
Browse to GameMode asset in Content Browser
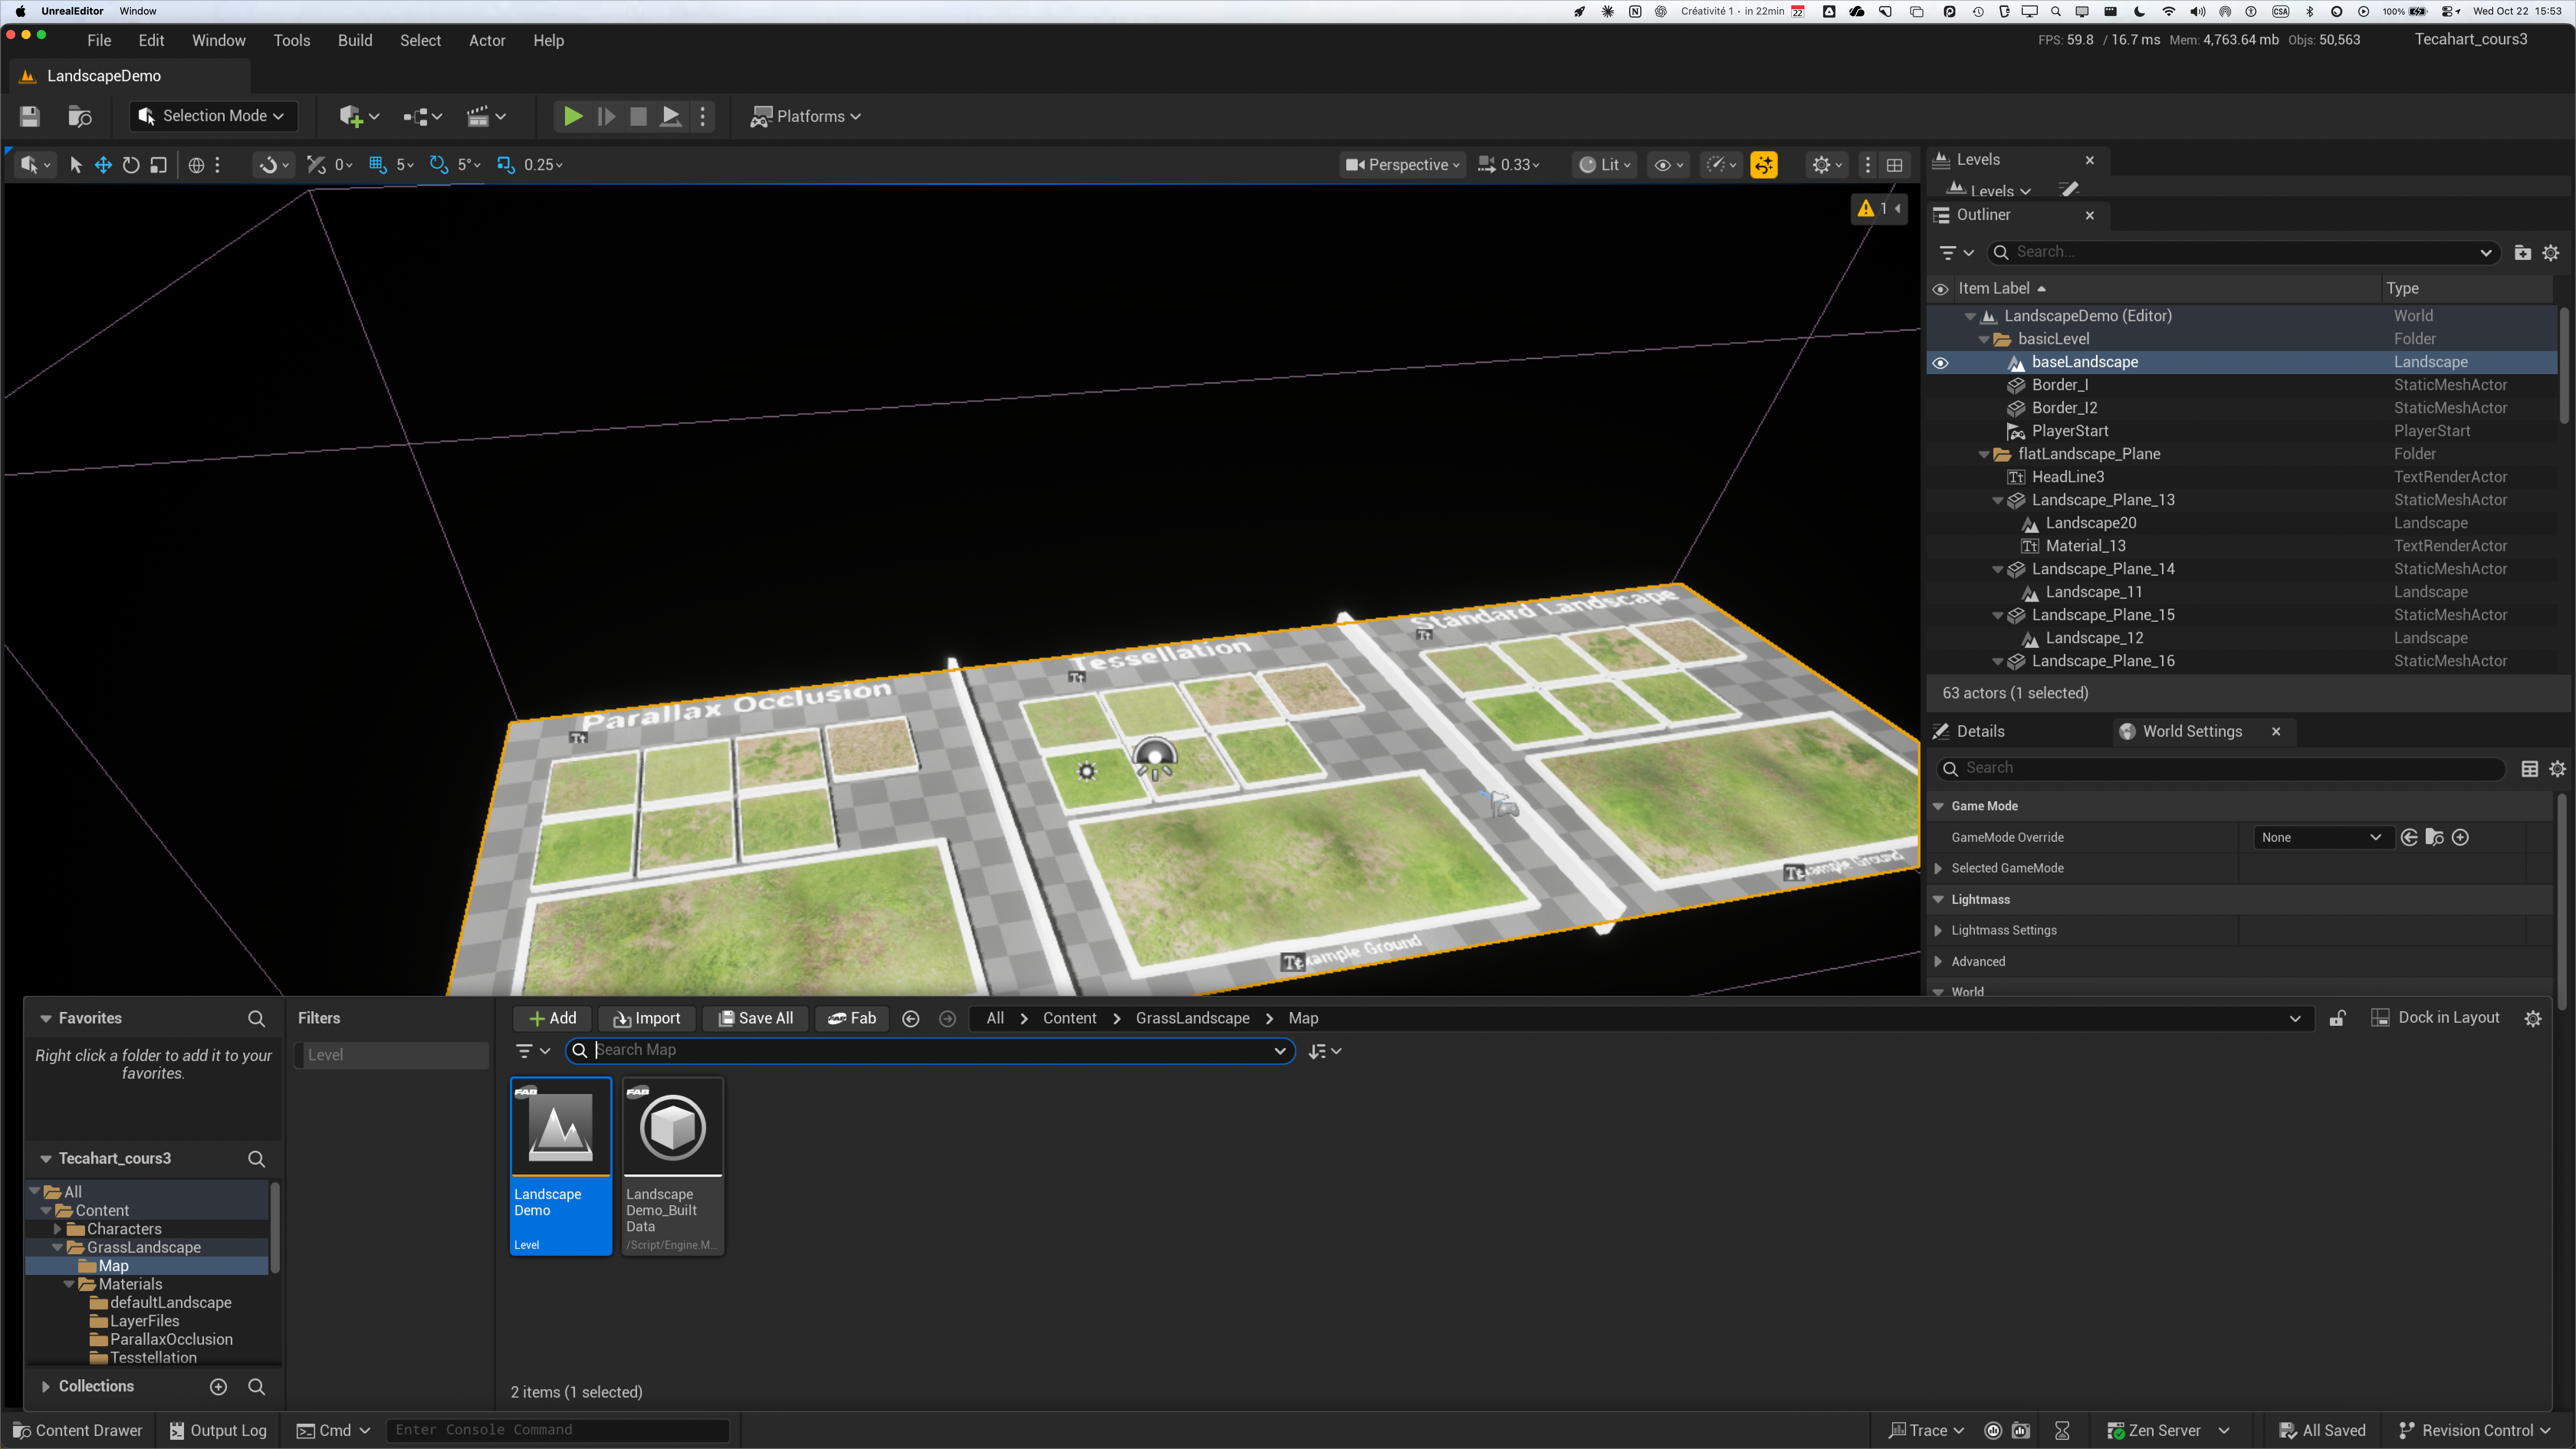tap(2435, 838)
